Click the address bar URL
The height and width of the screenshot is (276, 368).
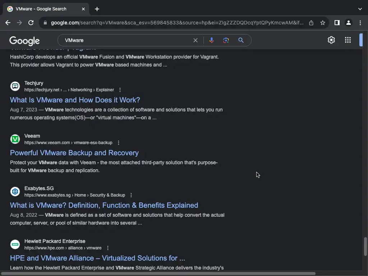[x=177, y=23]
